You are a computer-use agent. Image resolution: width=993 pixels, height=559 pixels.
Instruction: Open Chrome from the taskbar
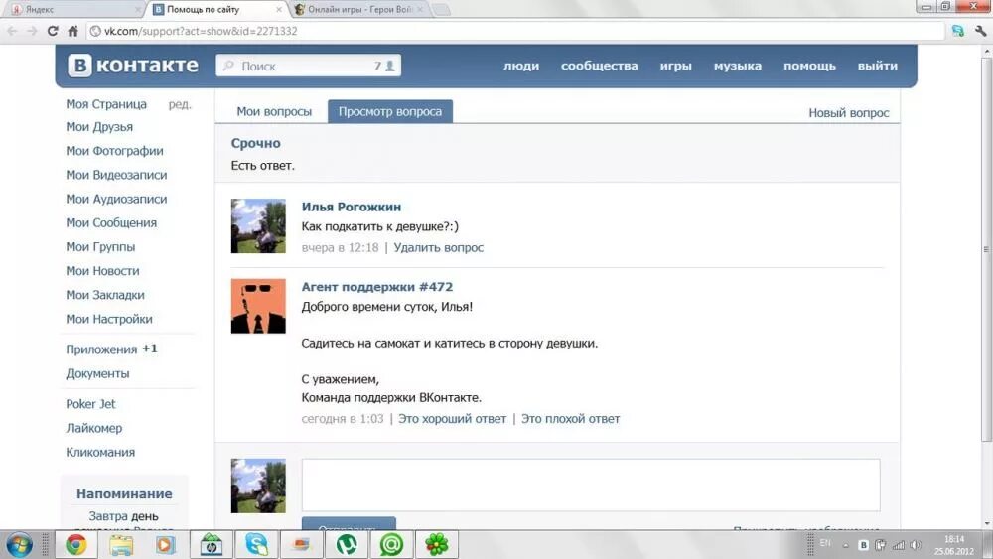76,544
